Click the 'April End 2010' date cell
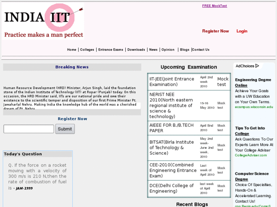 click(207, 128)
